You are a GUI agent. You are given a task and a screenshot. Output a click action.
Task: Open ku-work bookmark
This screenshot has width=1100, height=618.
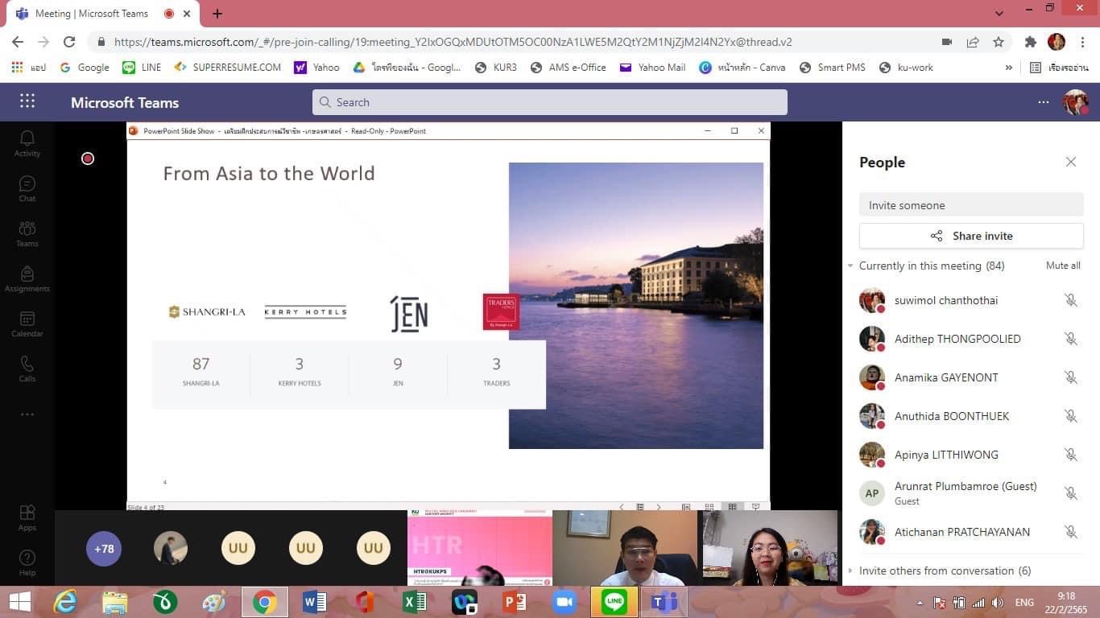point(906,68)
